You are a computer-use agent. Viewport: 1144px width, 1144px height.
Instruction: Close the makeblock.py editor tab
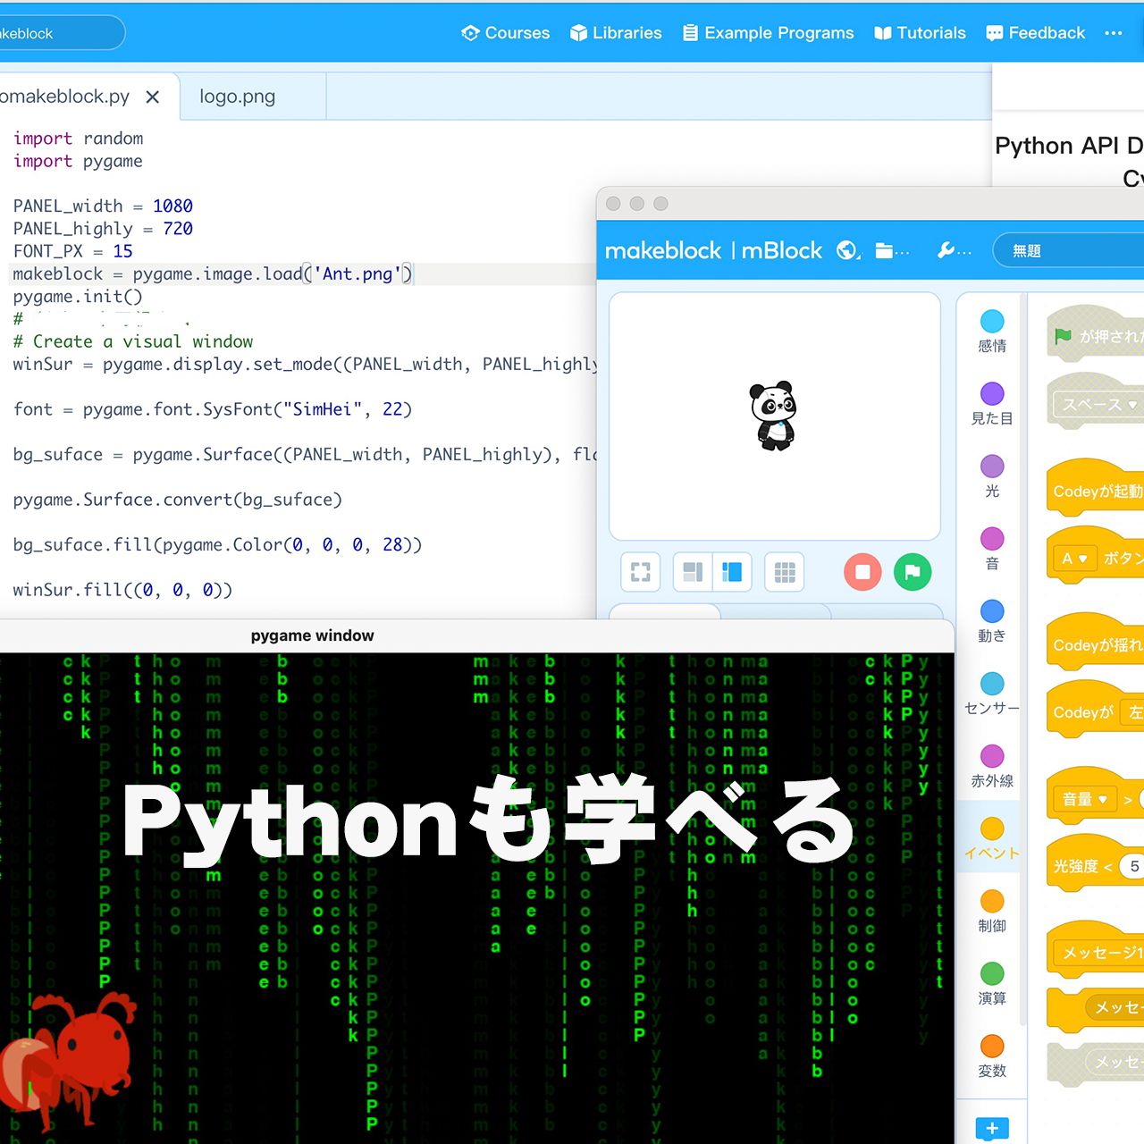coord(153,97)
